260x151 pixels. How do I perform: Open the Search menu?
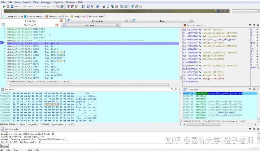26,2
